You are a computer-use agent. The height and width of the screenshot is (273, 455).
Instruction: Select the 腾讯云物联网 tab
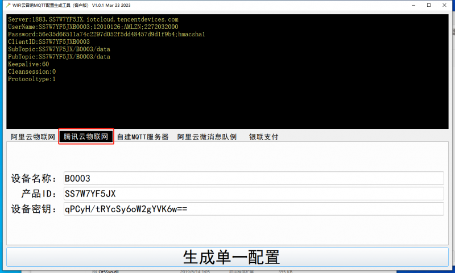[86, 137]
